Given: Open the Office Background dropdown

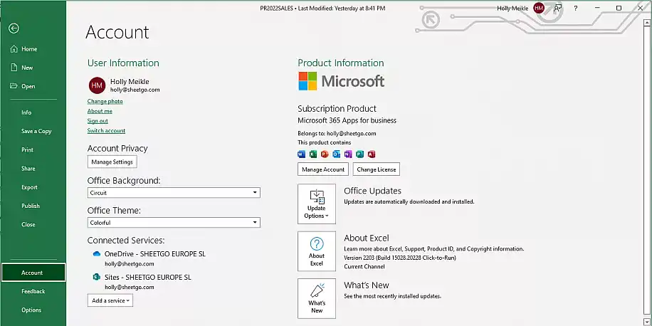Looking at the screenshot, I should pyautogui.click(x=174, y=193).
